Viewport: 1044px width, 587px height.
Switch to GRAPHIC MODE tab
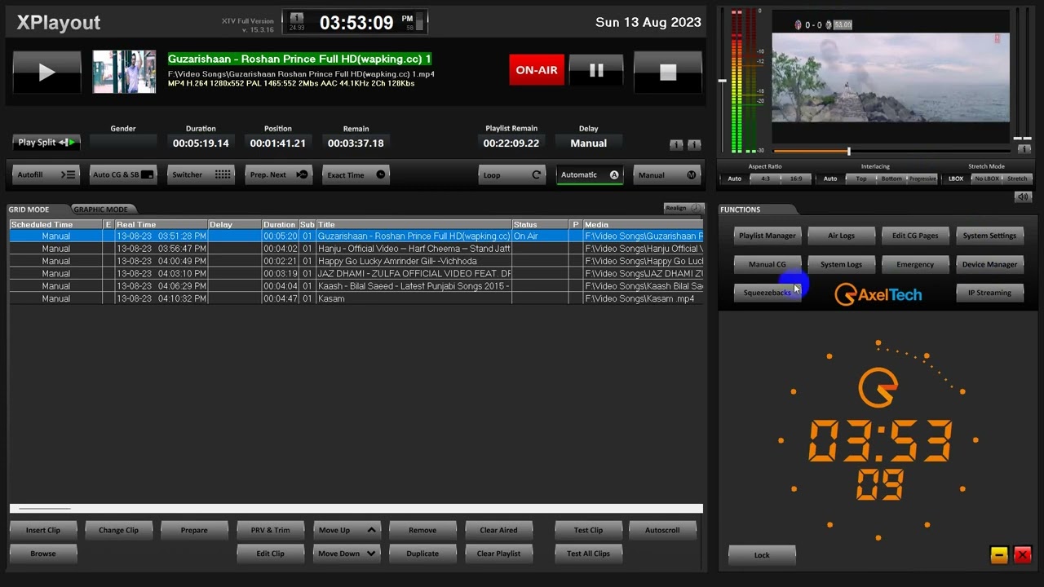(x=101, y=210)
